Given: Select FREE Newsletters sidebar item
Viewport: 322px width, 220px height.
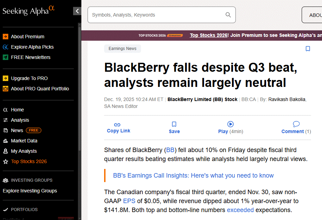Looking at the screenshot, I should click(30, 57).
